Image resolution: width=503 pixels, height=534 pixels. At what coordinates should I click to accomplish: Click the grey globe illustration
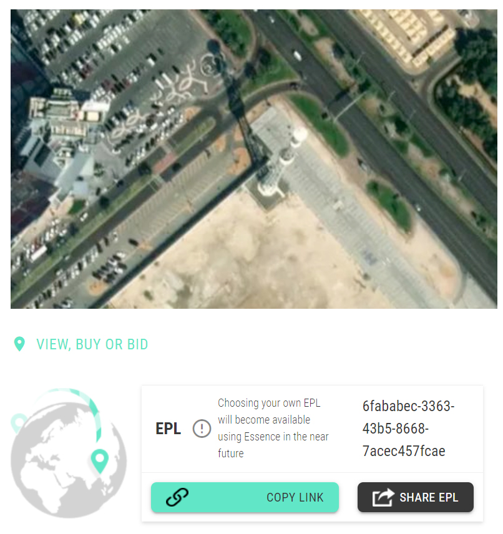coord(68,460)
